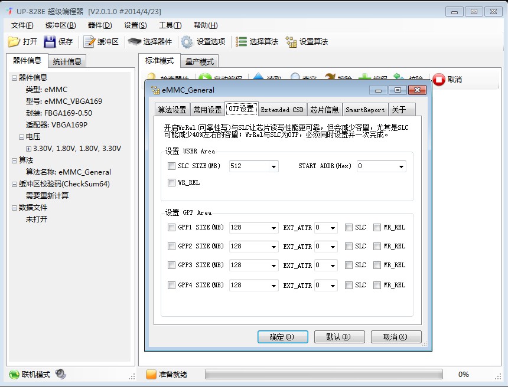Click the open folder icon in toolbar
Viewport: 508px width, 387px height.
click(14, 41)
